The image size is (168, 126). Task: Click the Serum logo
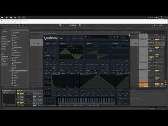click(x=51, y=38)
